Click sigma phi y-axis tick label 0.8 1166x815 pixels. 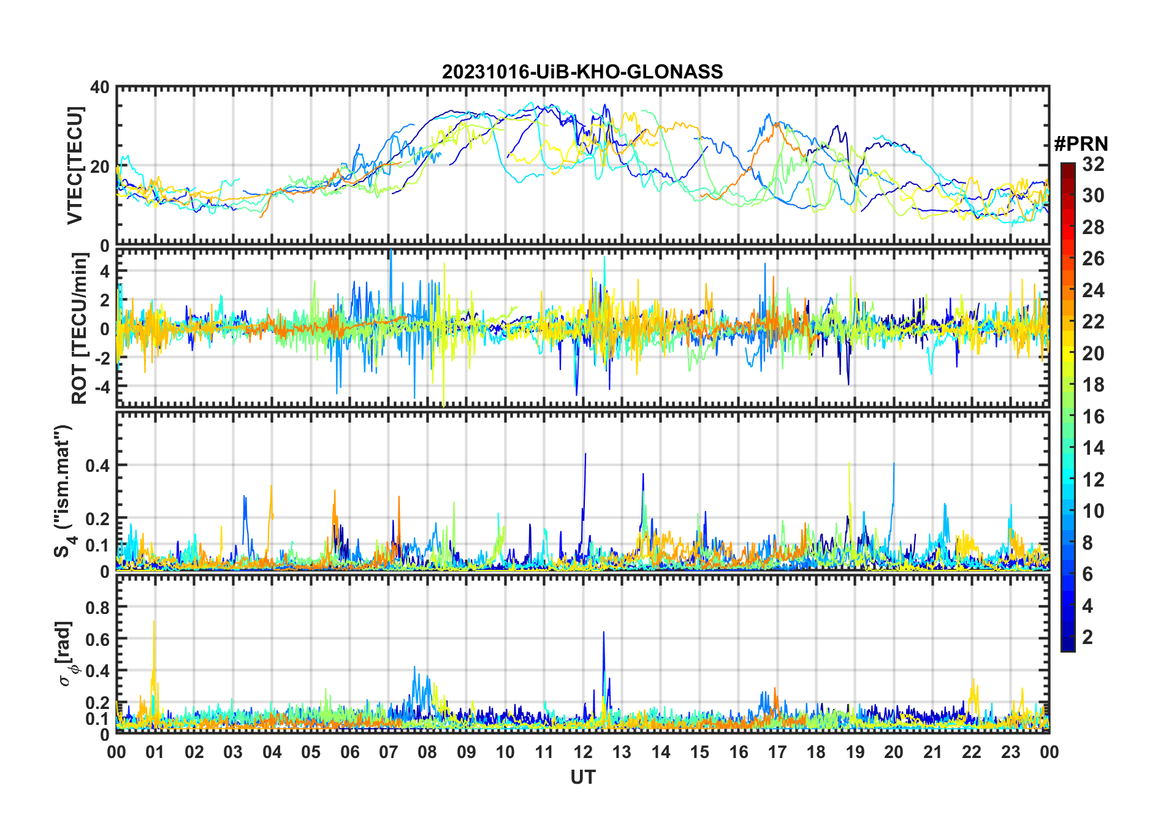tap(97, 607)
